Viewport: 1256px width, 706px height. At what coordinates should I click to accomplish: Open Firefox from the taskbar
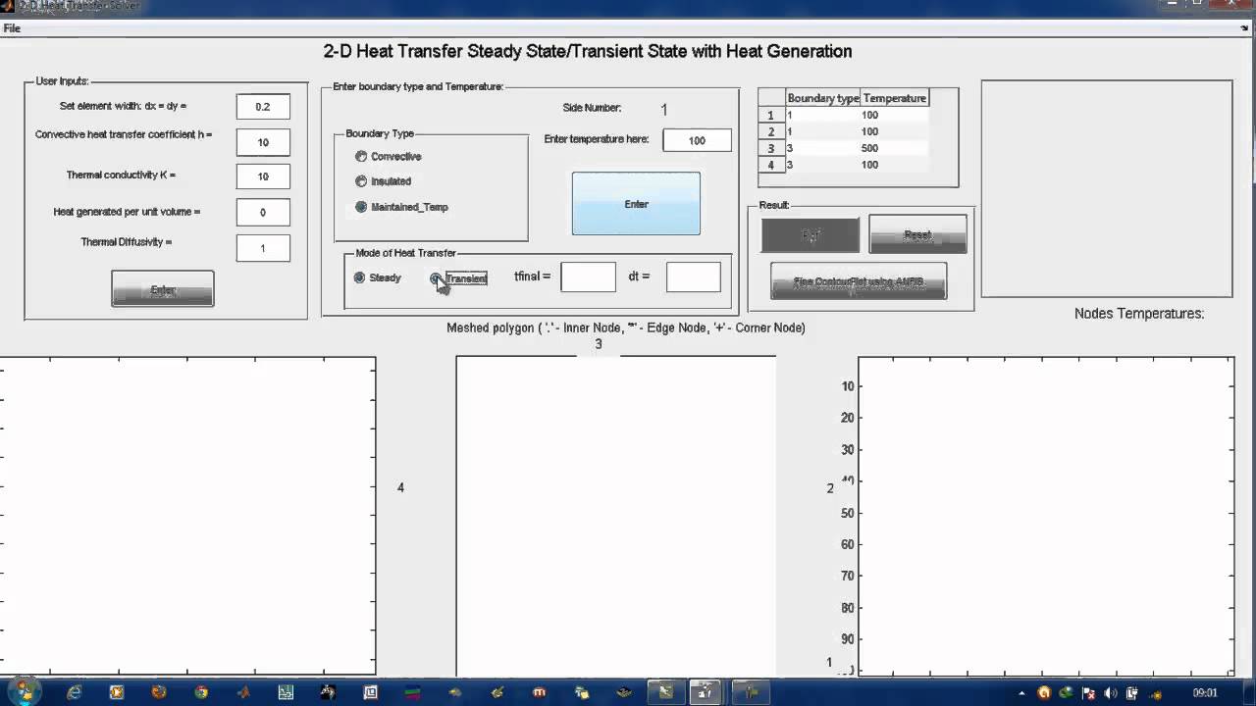click(x=159, y=692)
